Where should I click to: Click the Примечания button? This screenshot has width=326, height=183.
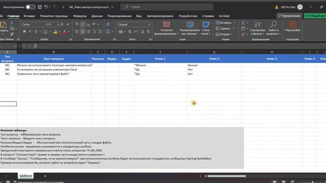click(x=289, y=16)
